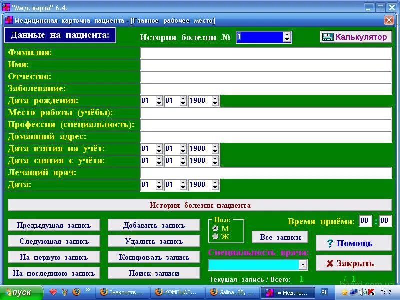This screenshot has height=300, width=400.
Task: Close the Медицинская карточка пациента inner window
Action: (389, 20)
